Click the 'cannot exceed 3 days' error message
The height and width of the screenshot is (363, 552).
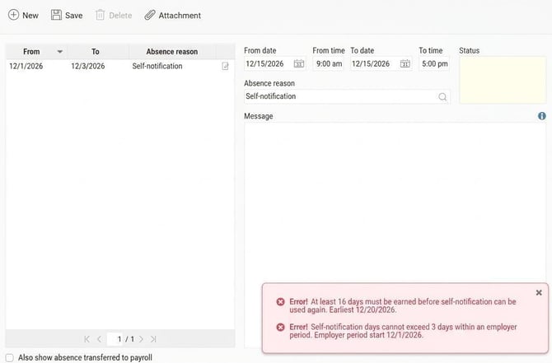pos(403,331)
